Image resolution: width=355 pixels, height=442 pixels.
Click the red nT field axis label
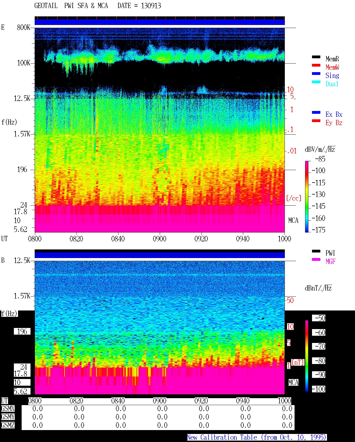tap(298, 362)
